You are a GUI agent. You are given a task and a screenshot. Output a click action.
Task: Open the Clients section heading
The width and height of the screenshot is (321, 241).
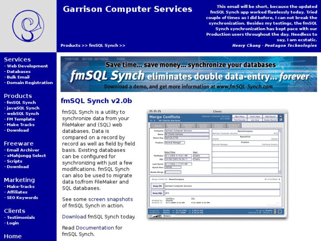coord(15,211)
